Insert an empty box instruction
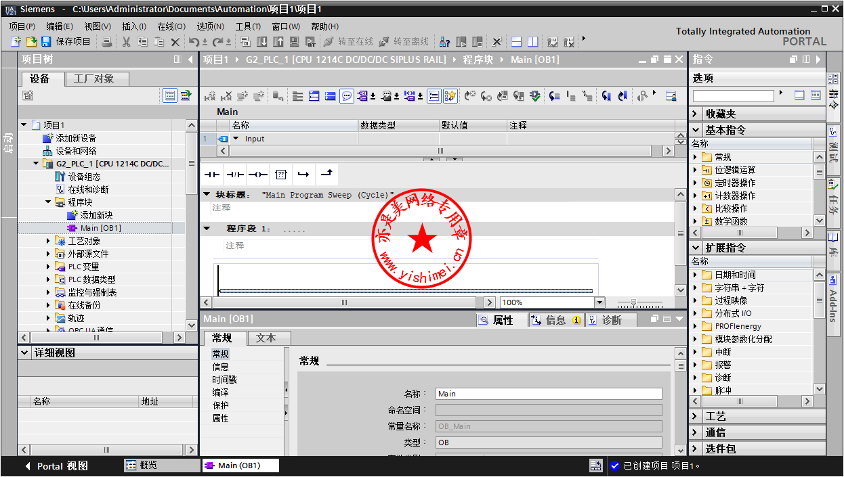The width and height of the screenshot is (844, 477). coord(281,175)
